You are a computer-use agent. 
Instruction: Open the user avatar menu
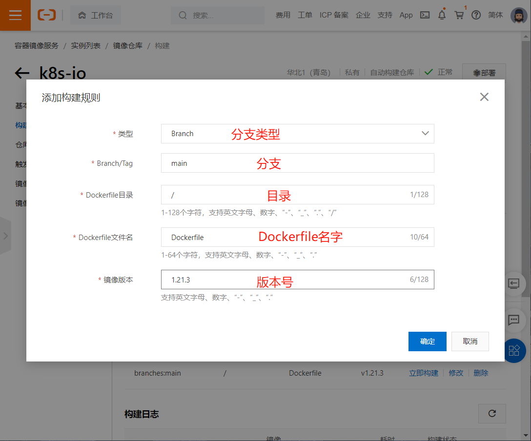tap(519, 15)
